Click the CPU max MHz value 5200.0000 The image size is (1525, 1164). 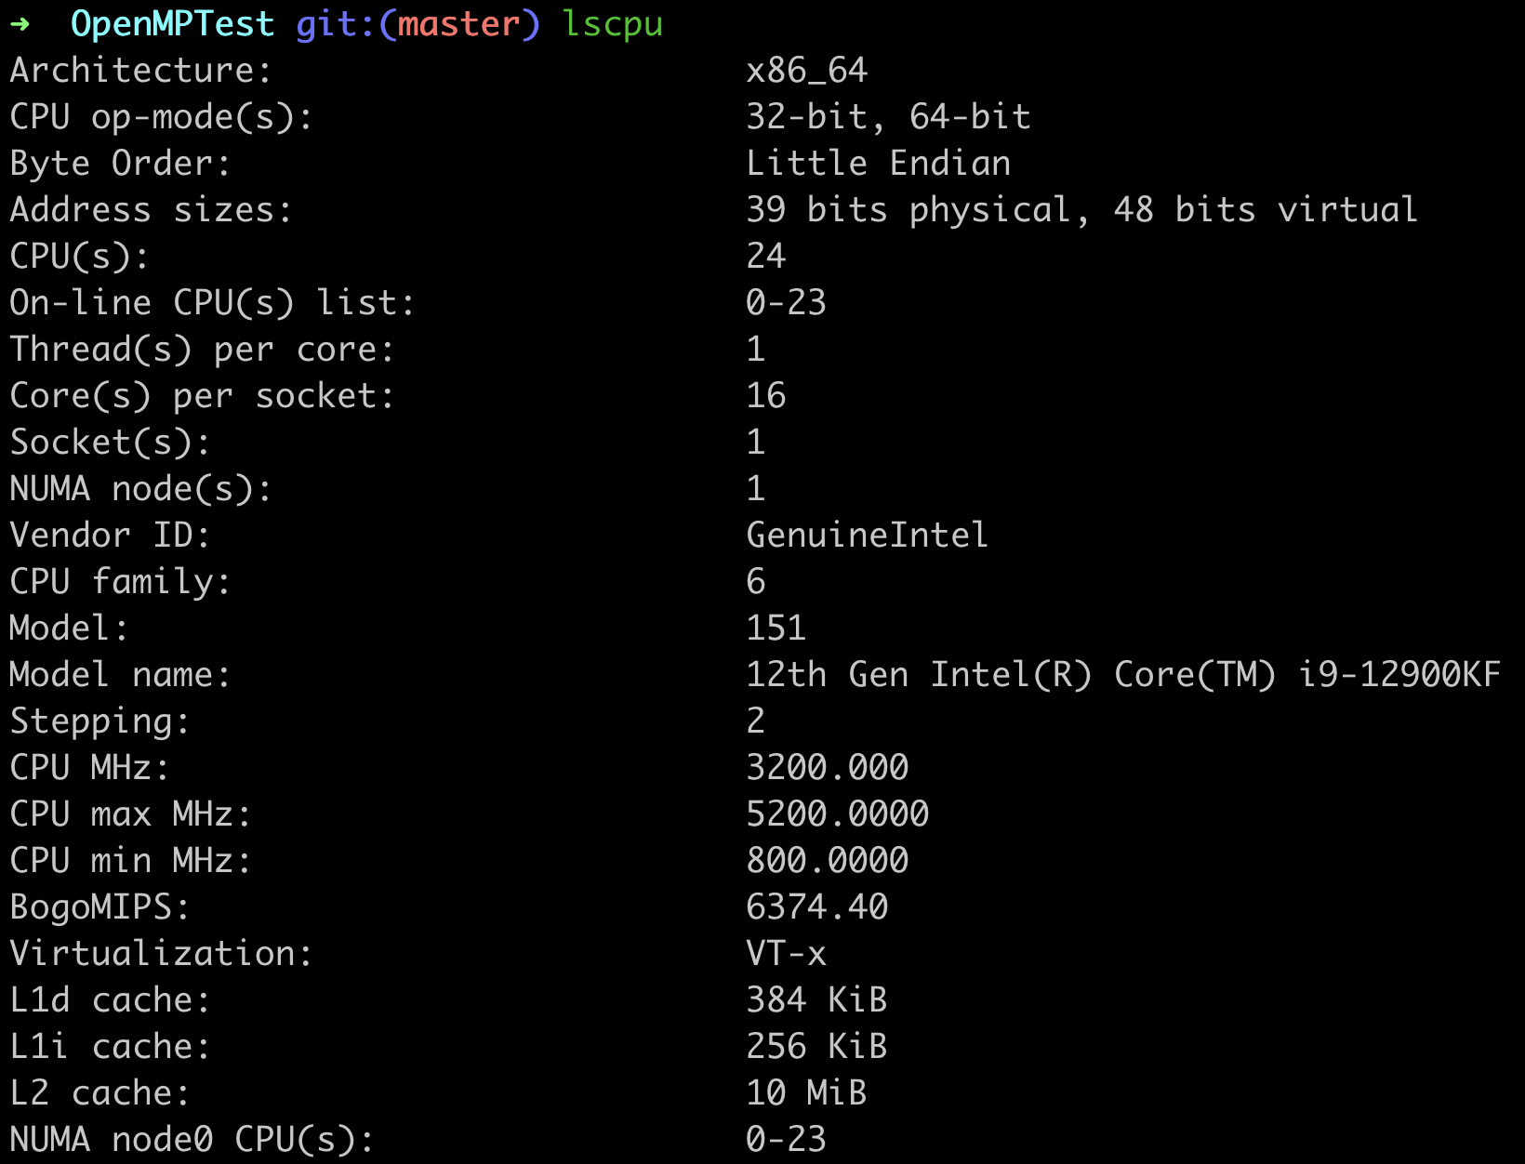pyautogui.click(x=837, y=814)
